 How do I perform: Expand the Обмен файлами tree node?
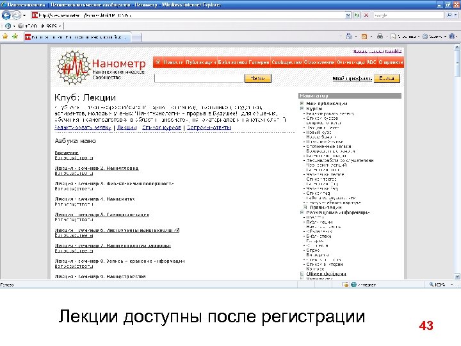click(302, 274)
